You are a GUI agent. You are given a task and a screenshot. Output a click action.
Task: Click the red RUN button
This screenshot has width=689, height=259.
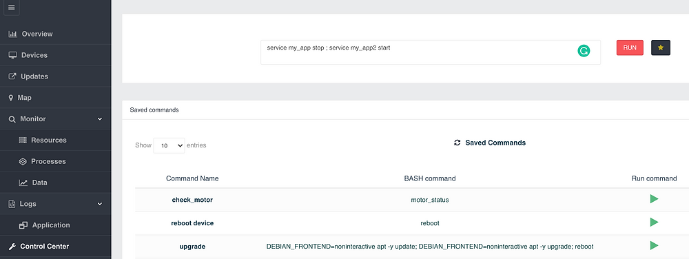click(630, 48)
